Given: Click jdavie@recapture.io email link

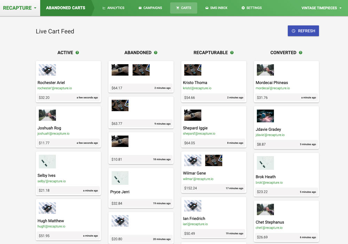Looking at the screenshot, I should [270, 135].
